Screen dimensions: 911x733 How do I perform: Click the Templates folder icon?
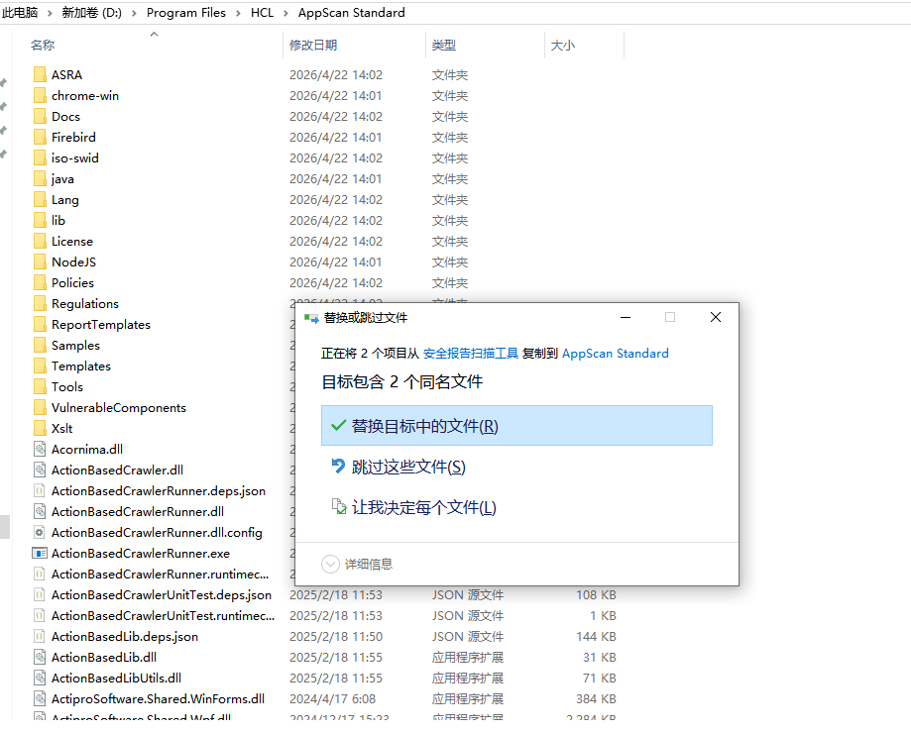40,366
